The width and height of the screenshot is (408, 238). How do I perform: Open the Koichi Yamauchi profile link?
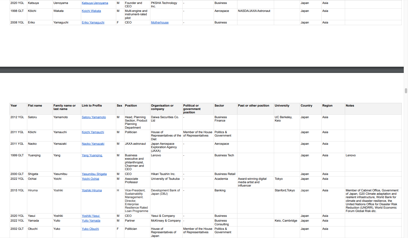point(93,132)
